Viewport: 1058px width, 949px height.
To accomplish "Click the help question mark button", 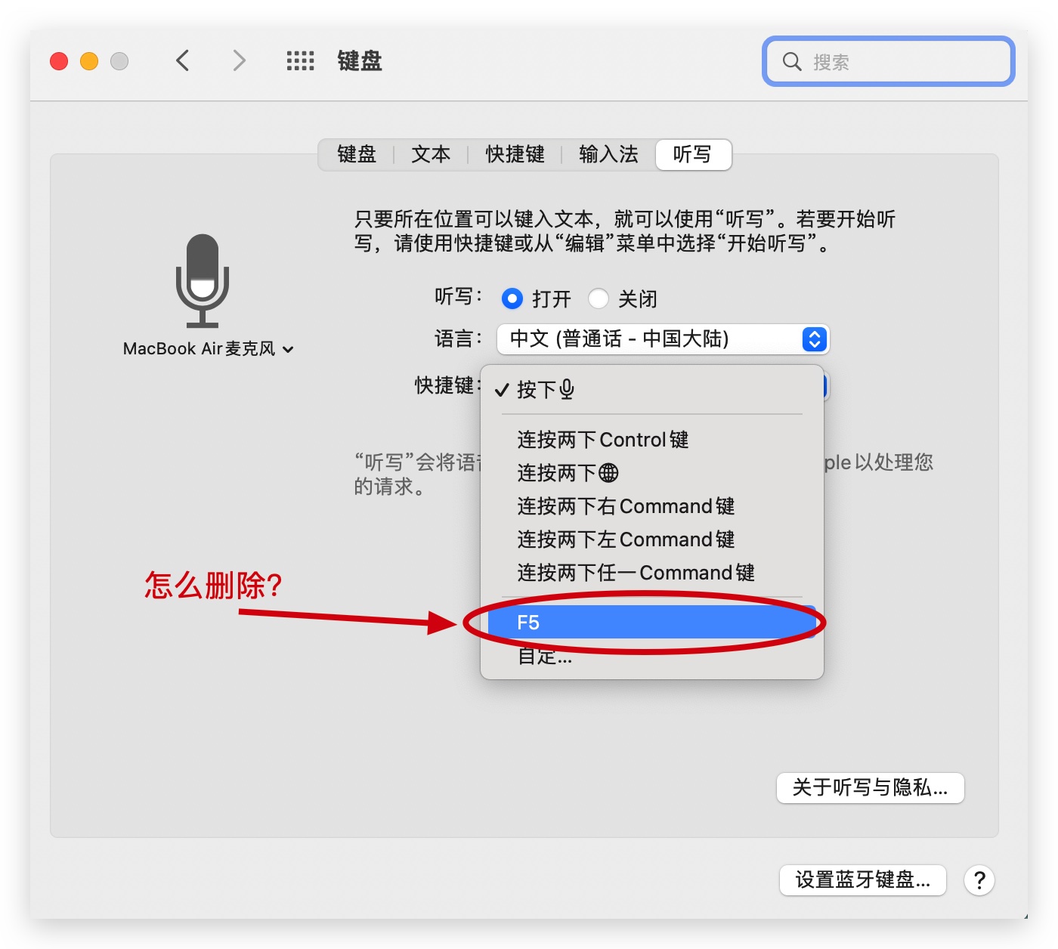I will point(979,880).
